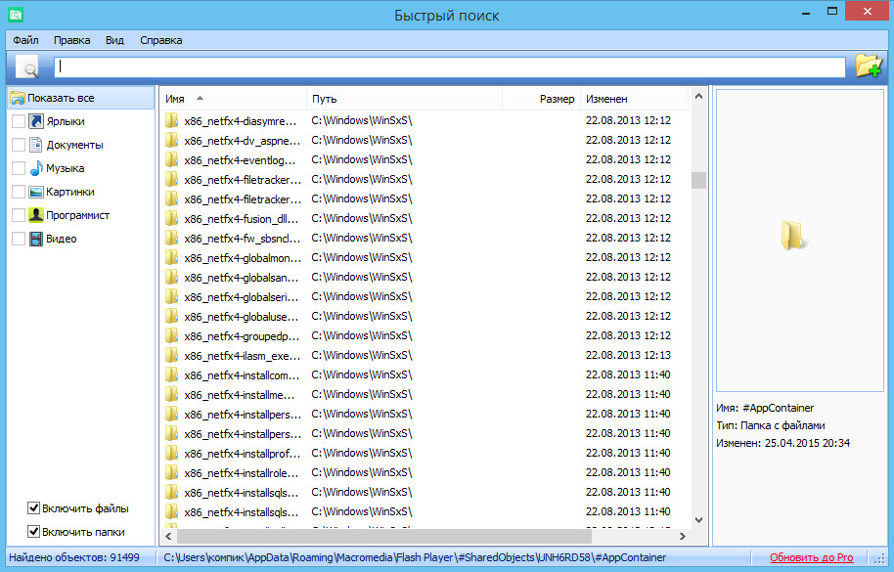The width and height of the screenshot is (894, 572).
Task: Click folder icon of x86_netfx4-diasymre… row
Action: pos(171,120)
